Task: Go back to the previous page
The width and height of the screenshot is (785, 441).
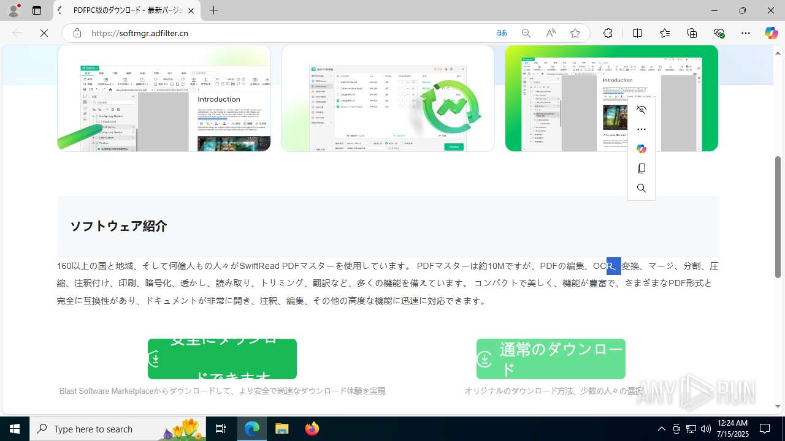Action: point(17,33)
